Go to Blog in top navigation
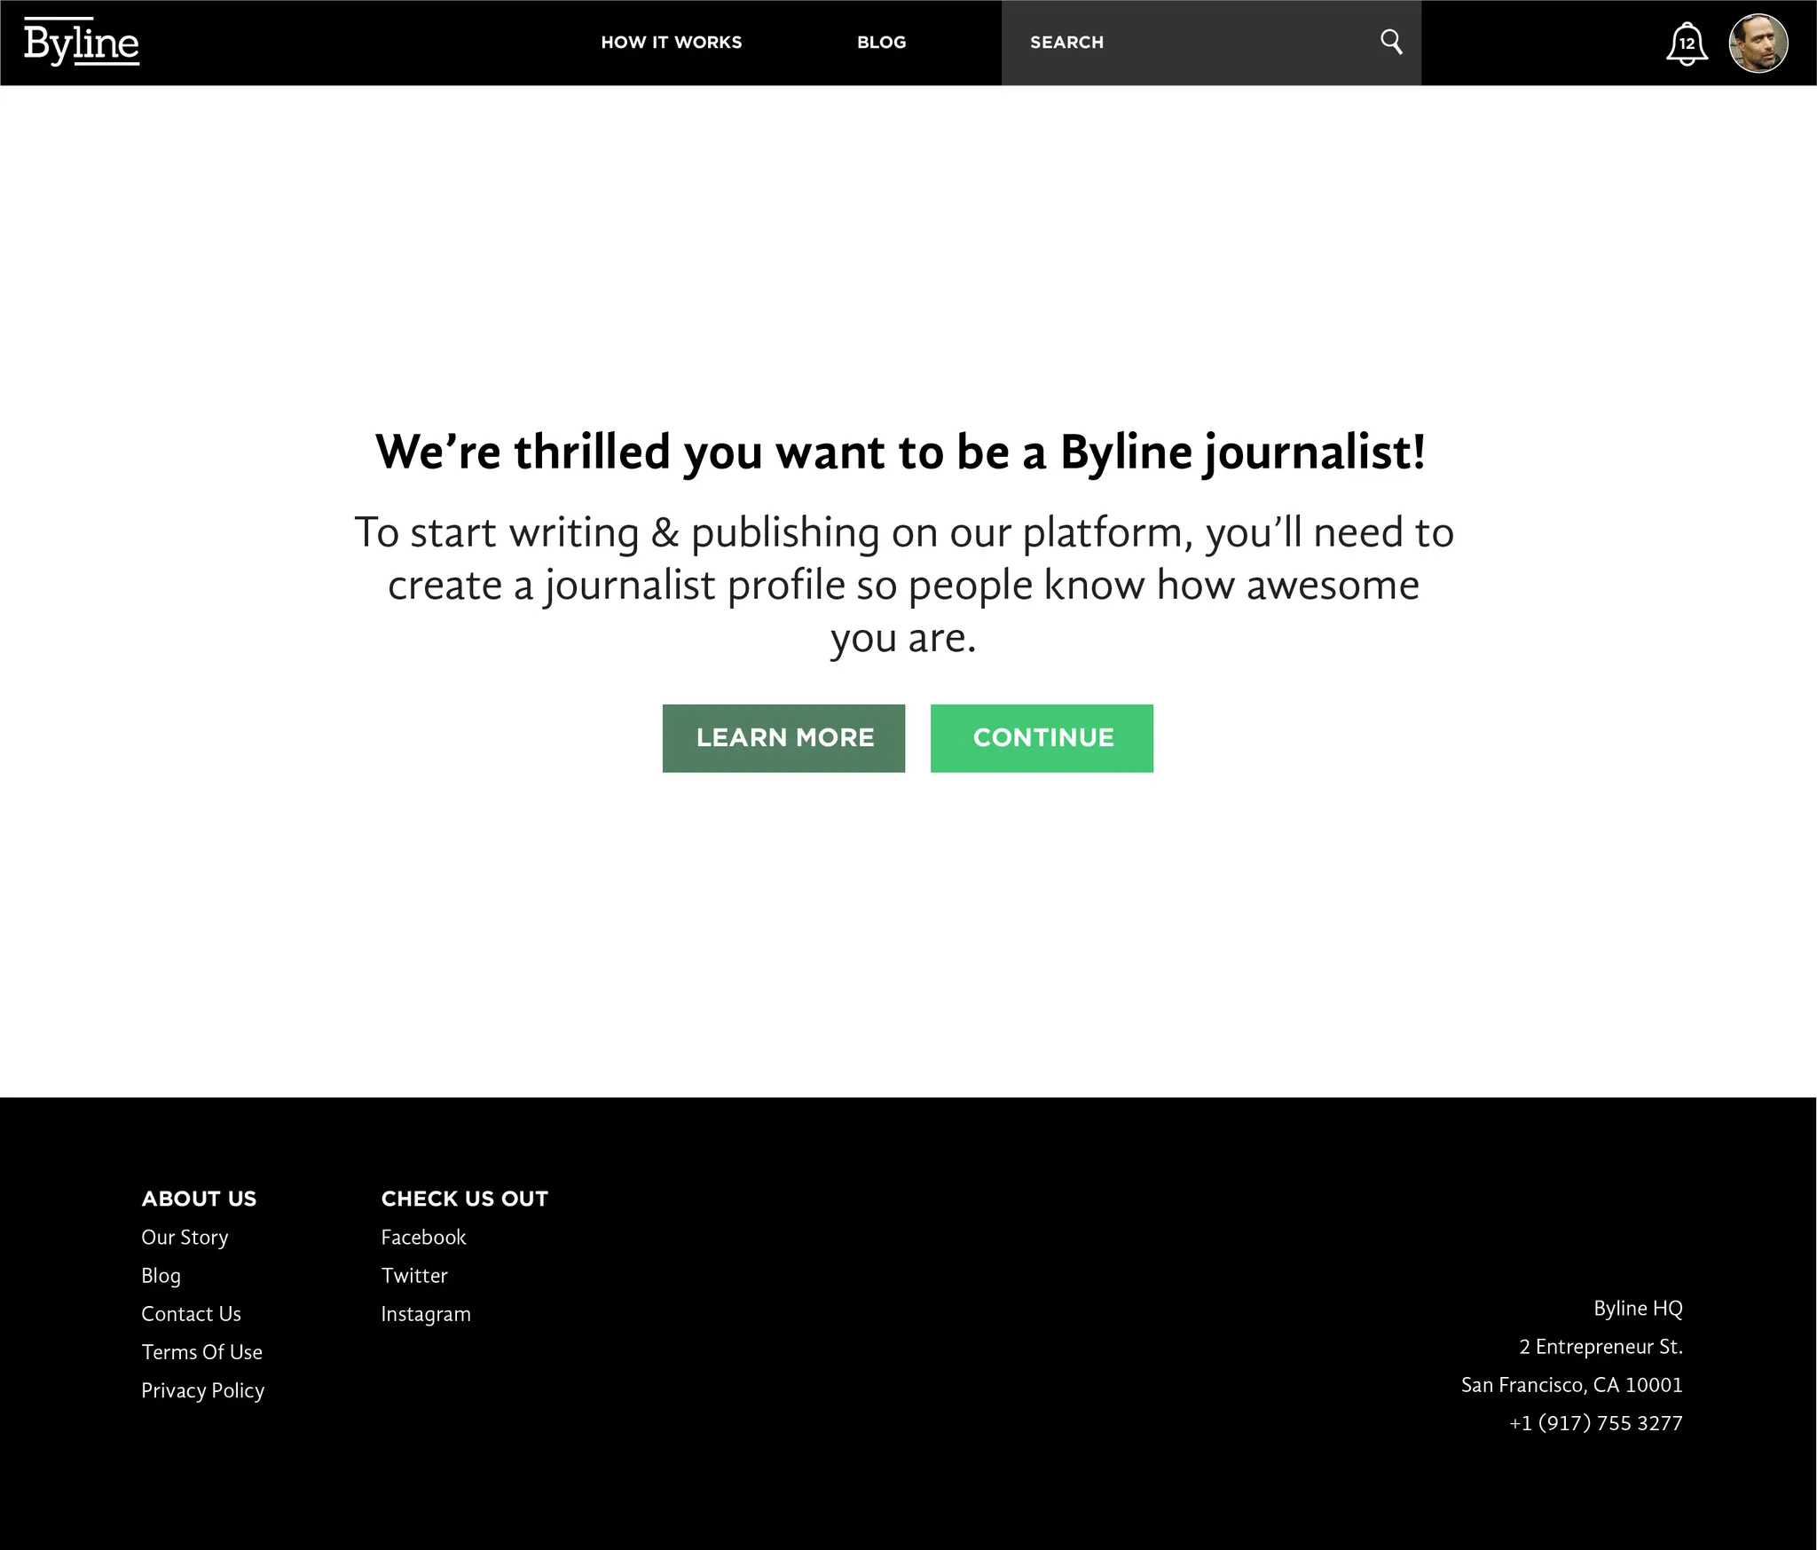The width and height of the screenshot is (1817, 1550). click(881, 43)
